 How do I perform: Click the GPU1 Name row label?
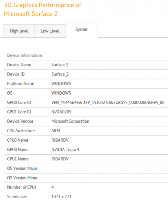pyautogui.click(x=18, y=159)
